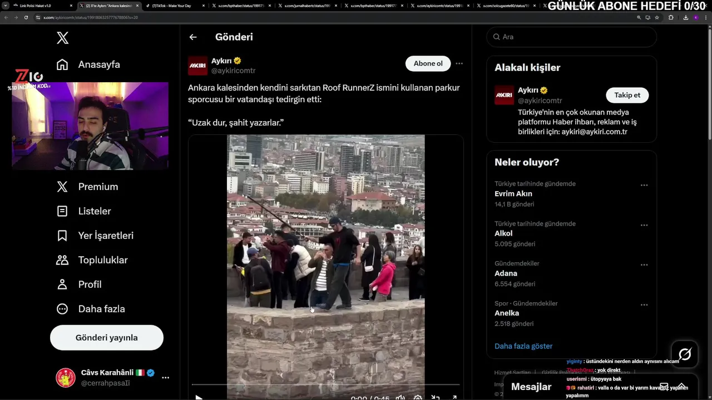
Task: Open browser profile avatar
Action: click(x=695, y=17)
